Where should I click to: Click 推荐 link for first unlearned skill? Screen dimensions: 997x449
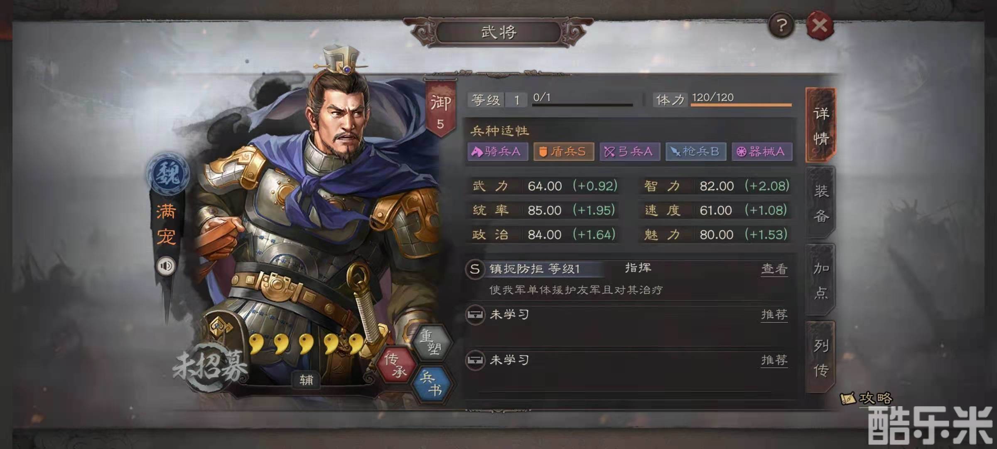774,314
